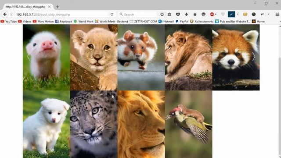Open the Firefox hamburger menu

[277, 14]
